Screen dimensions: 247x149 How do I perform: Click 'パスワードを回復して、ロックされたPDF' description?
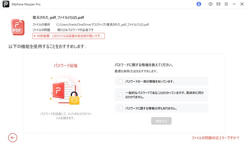[66, 116]
